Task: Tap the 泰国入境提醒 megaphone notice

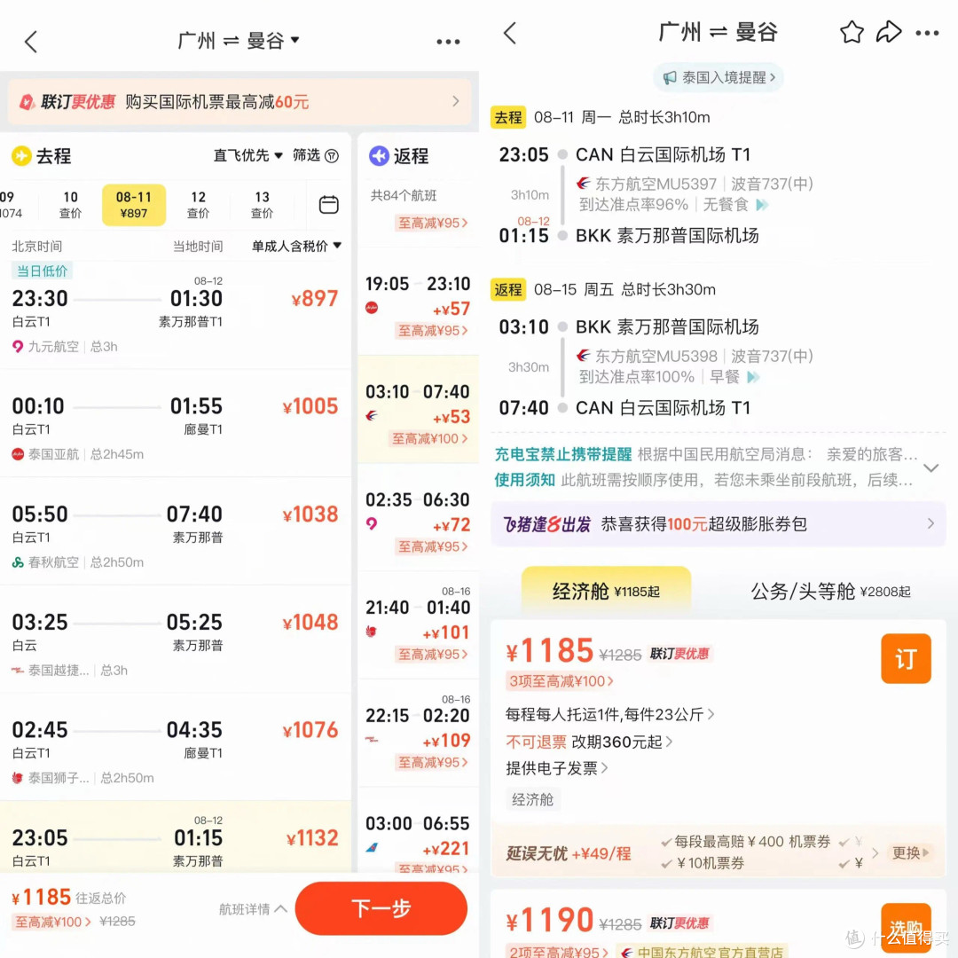Action: click(718, 77)
